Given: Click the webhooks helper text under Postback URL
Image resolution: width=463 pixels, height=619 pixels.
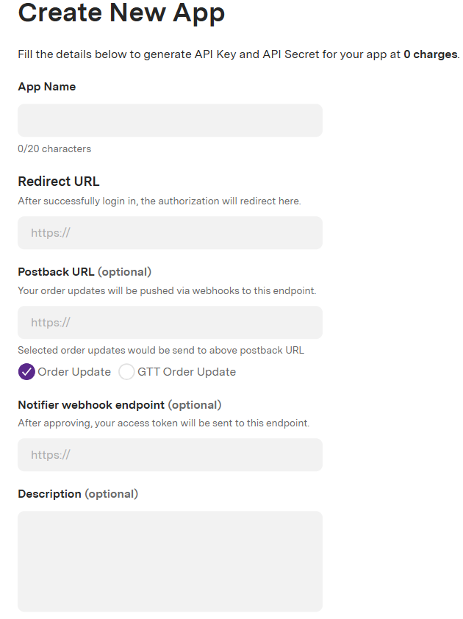Looking at the screenshot, I should coord(167,291).
